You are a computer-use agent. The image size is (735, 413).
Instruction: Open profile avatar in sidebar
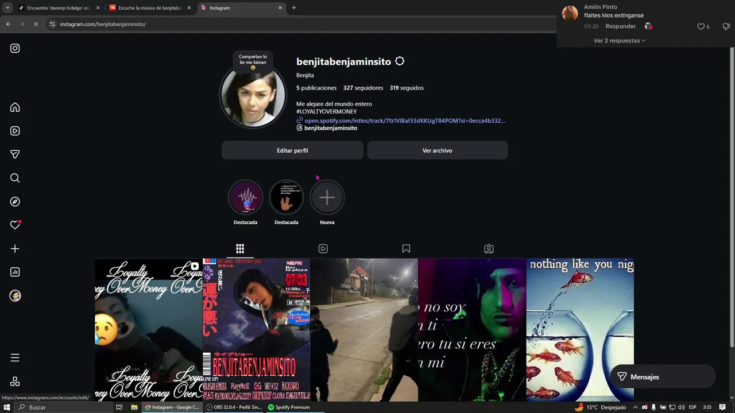coord(15,295)
